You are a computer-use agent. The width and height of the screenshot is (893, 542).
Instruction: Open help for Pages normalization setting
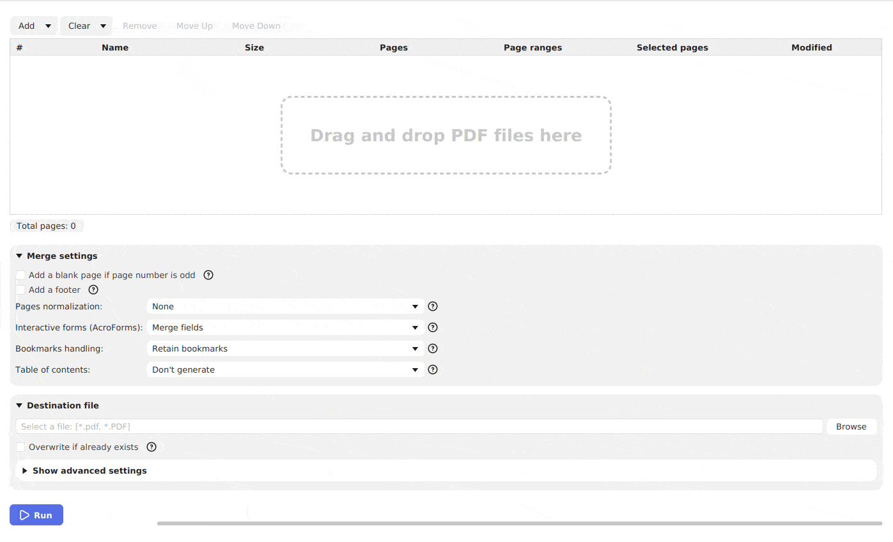[433, 306]
